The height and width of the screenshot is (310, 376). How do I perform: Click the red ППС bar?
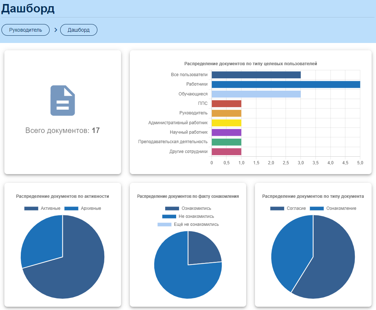(226, 103)
